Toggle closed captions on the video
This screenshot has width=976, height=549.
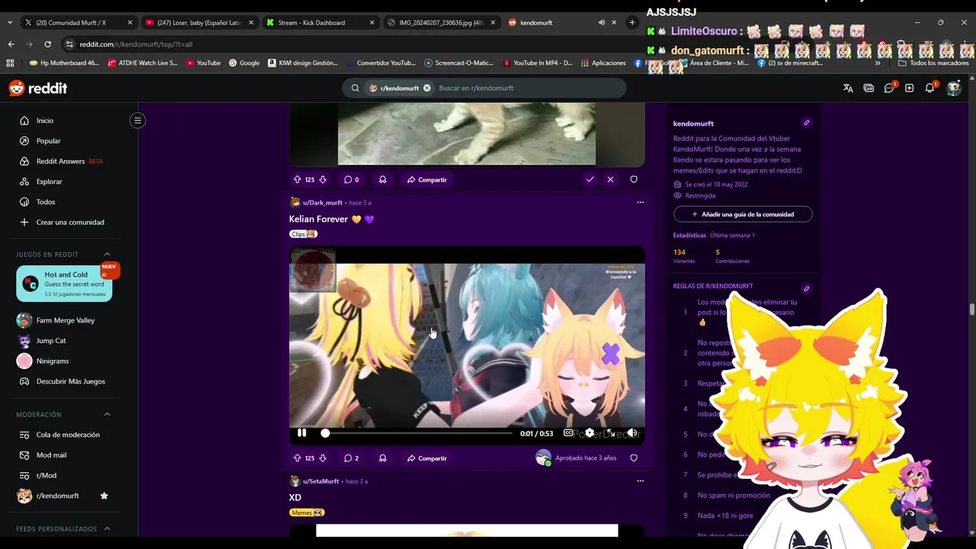click(568, 433)
